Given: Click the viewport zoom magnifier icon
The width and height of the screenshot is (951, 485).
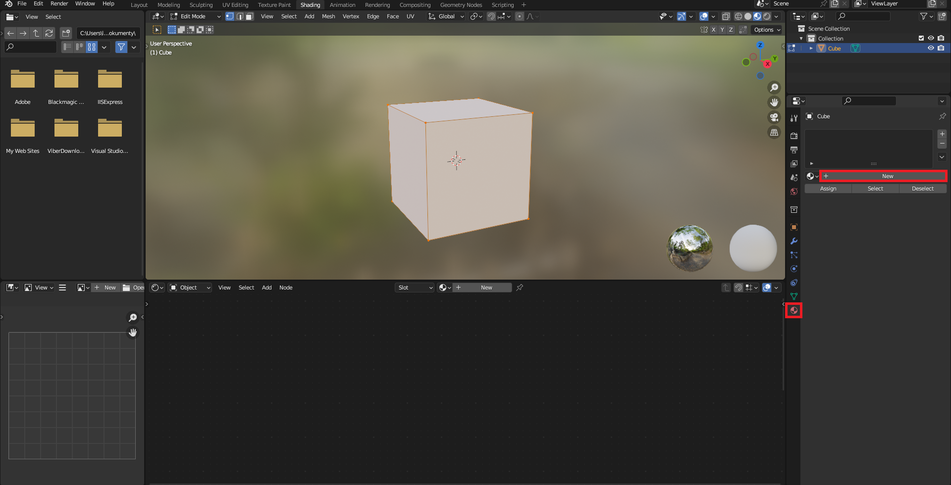Looking at the screenshot, I should click(774, 88).
